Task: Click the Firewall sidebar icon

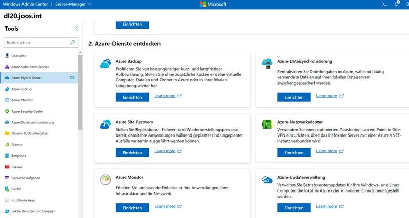Action: (7, 167)
